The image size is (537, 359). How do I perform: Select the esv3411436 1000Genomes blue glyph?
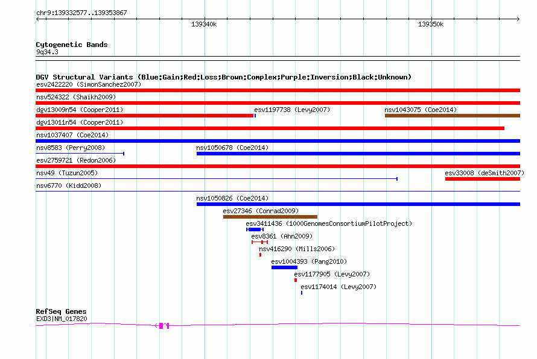255,229
